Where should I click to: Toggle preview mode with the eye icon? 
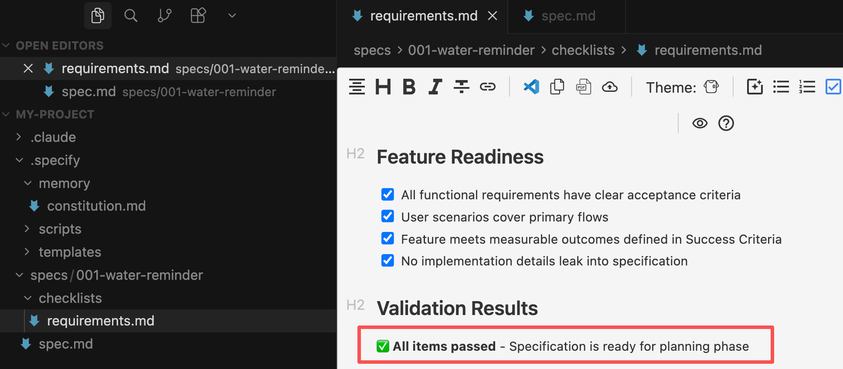pos(700,124)
